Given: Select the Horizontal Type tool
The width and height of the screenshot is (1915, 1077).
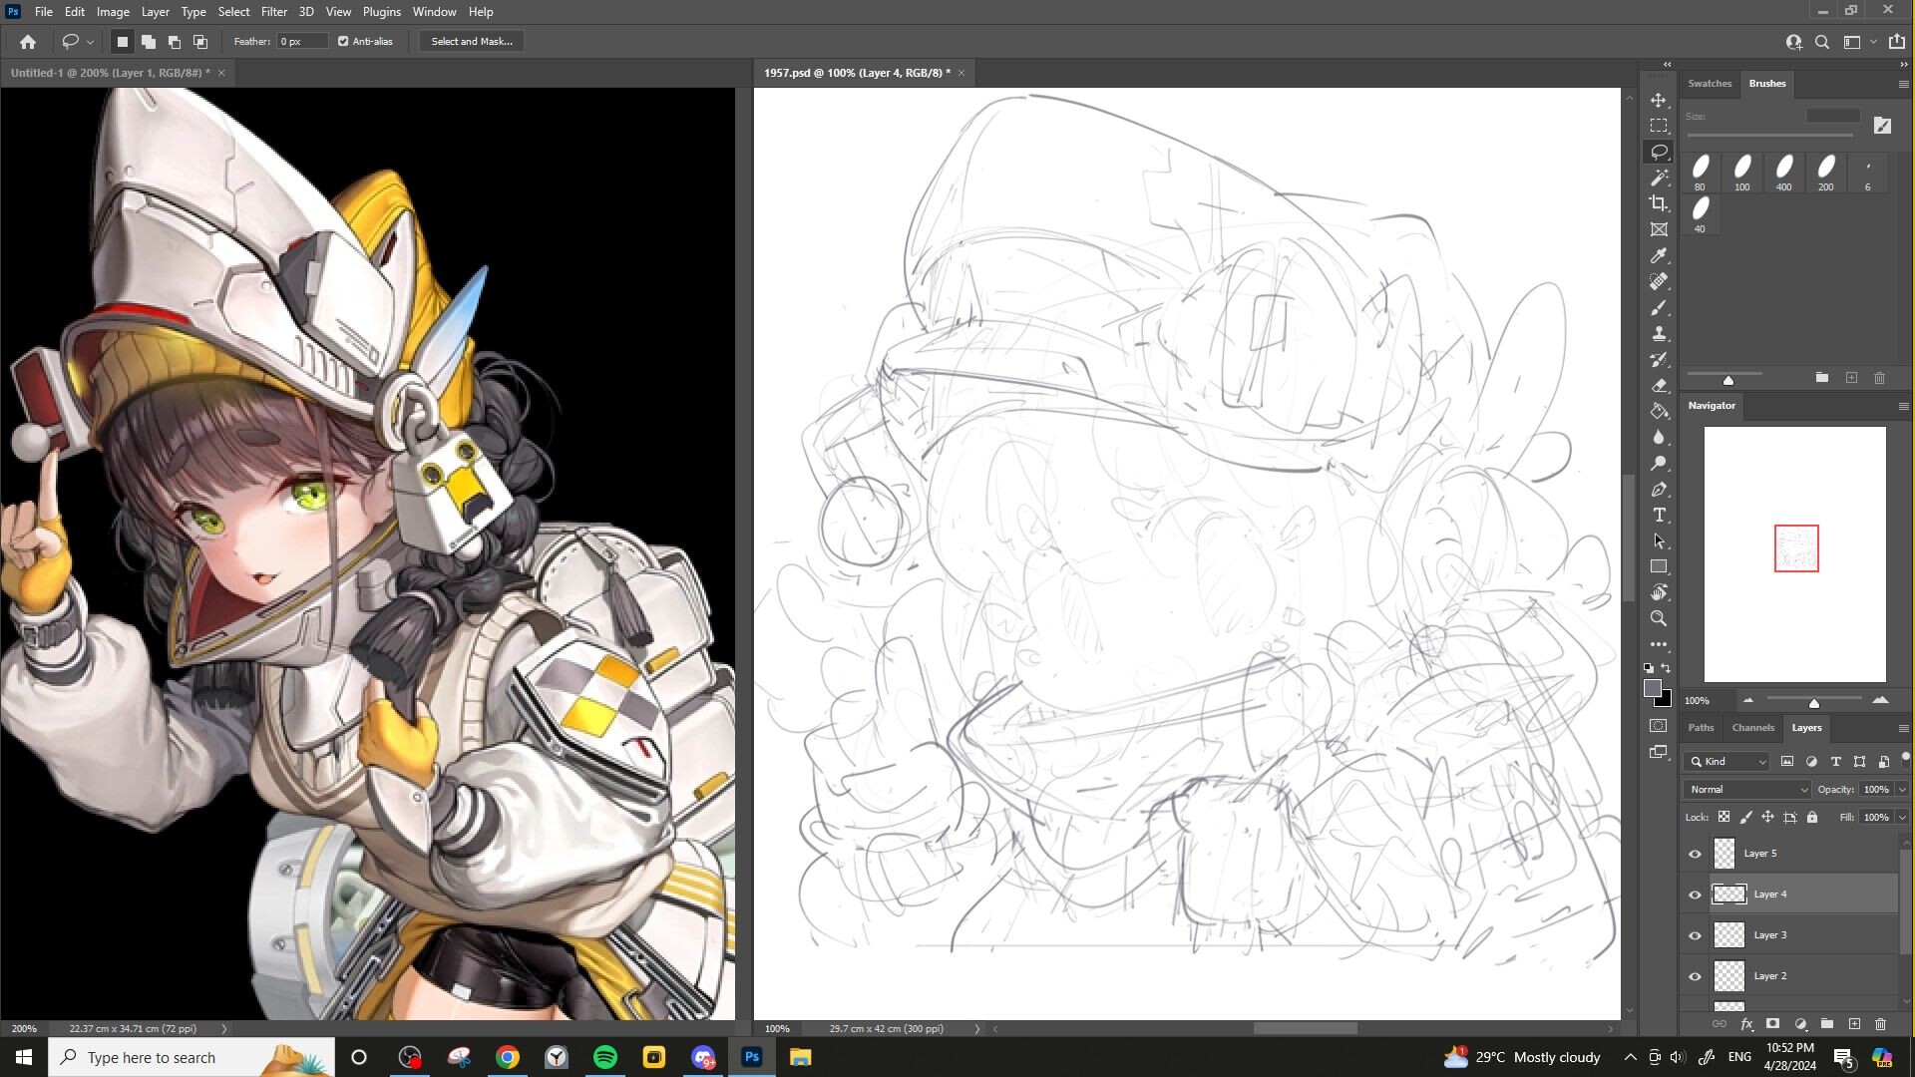Looking at the screenshot, I should tap(1659, 516).
